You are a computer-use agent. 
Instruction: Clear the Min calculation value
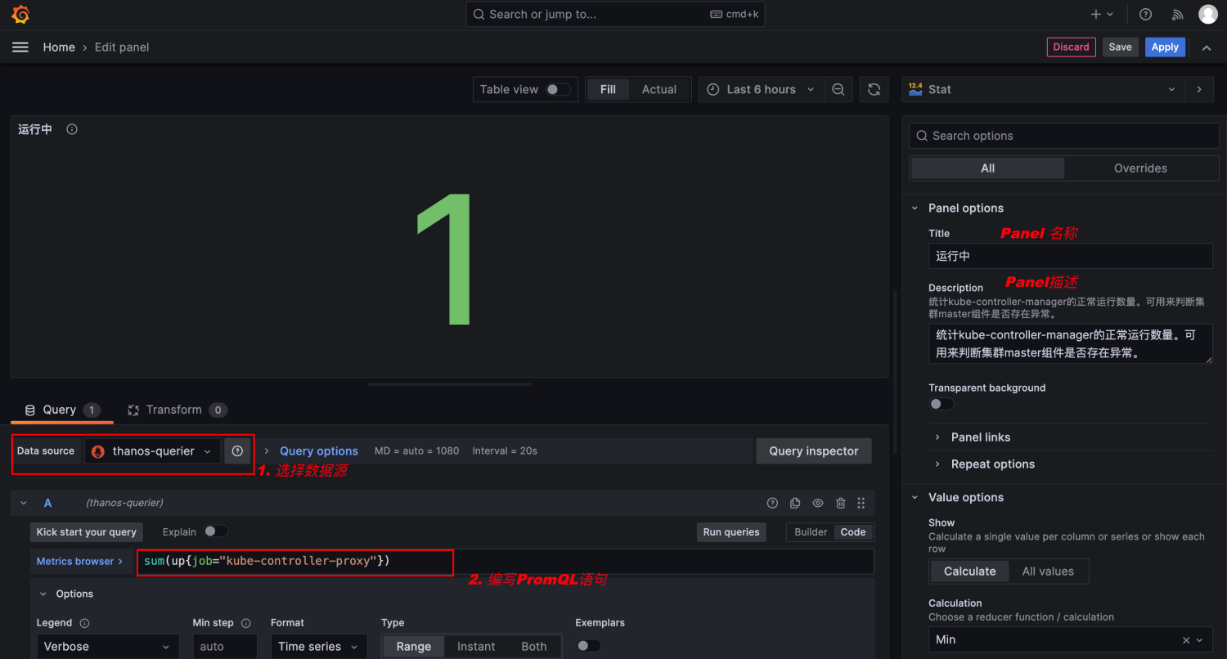pos(1186,640)
